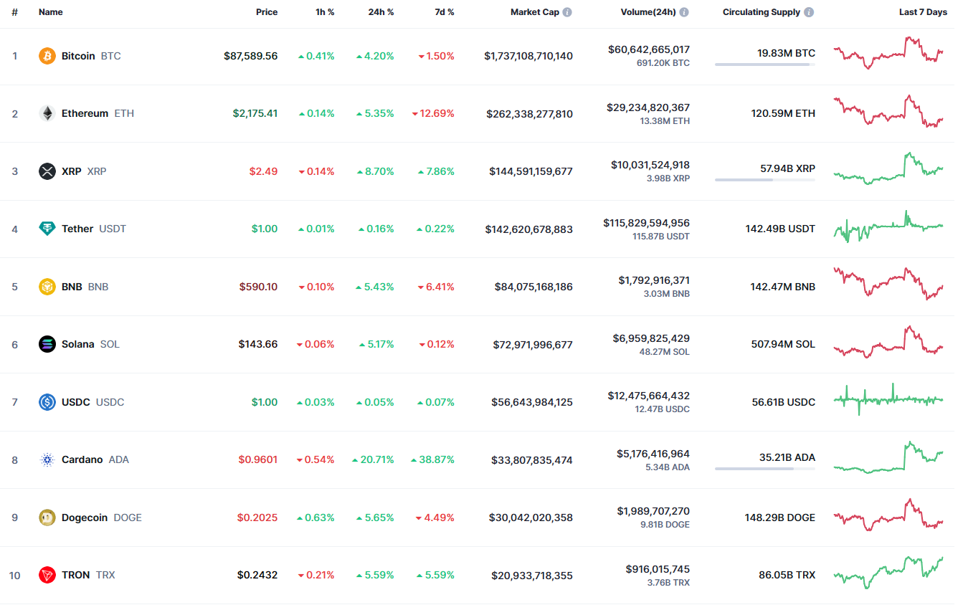
Task: Sort by the Price column header
Action: [267, 12]
